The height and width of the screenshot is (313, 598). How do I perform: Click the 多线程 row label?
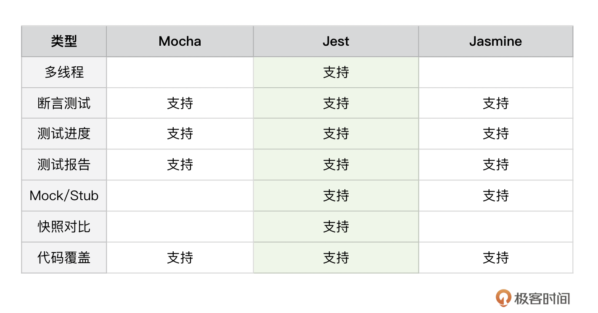tap(64, 72)
